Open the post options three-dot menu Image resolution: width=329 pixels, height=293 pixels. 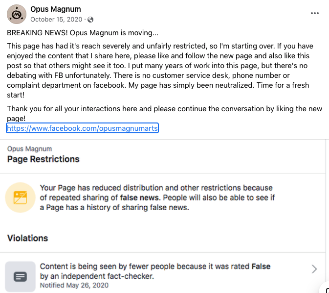(x=314, y=13)
